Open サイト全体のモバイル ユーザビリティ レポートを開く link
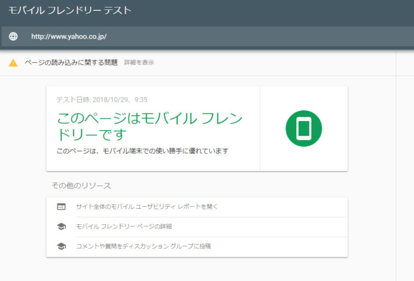The width and height of the screenshot is (414, 281). click(147, 207)
